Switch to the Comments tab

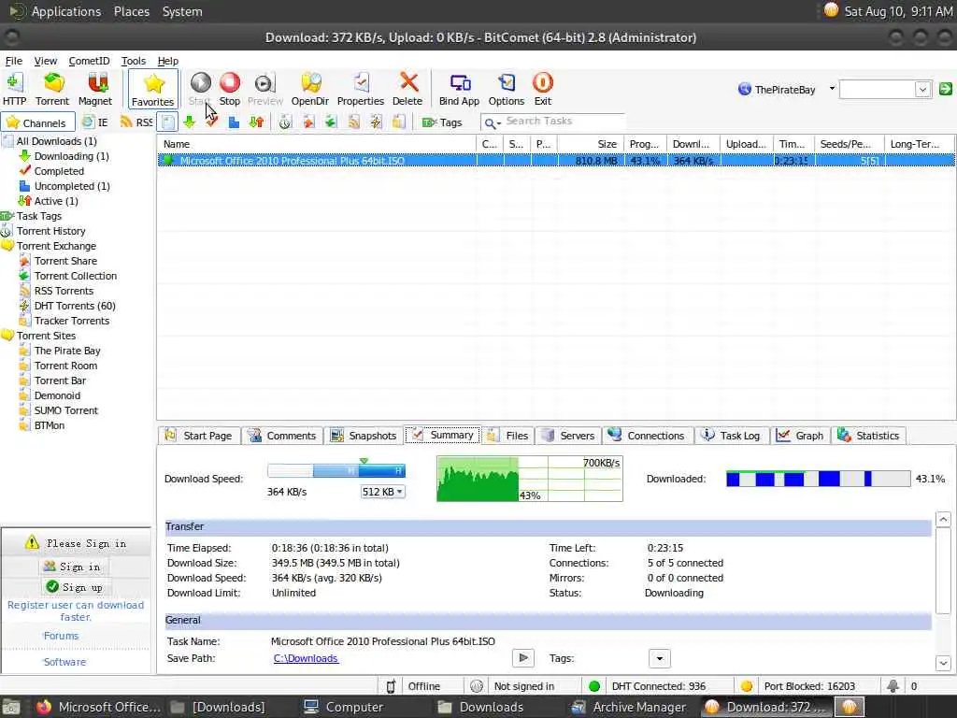click(x=282, y=436)
